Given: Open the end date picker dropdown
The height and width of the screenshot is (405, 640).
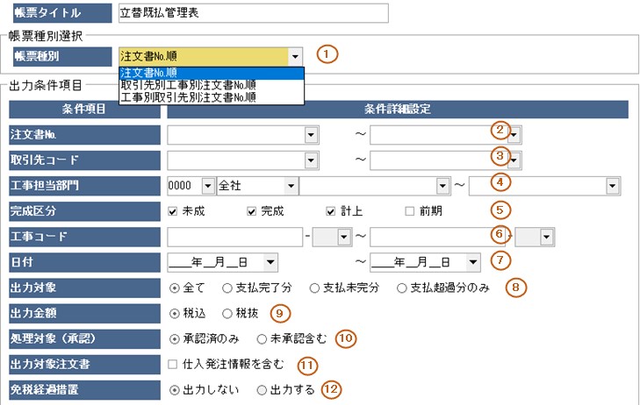Looking at the screenshot, I should click(x=473, y=261).
